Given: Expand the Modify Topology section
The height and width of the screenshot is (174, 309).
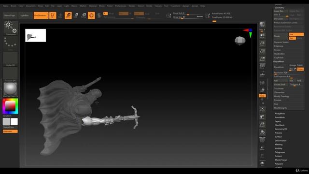Looking at the screenshot, I should (281, 96).
